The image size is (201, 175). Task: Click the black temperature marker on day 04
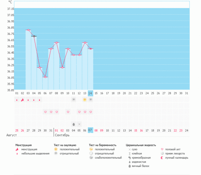tap(34, 36)
